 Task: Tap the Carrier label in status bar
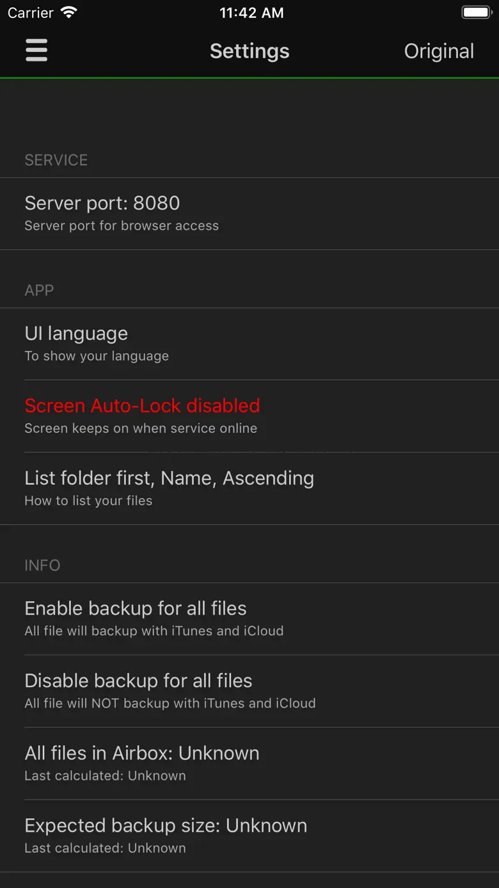coord(31,13)
